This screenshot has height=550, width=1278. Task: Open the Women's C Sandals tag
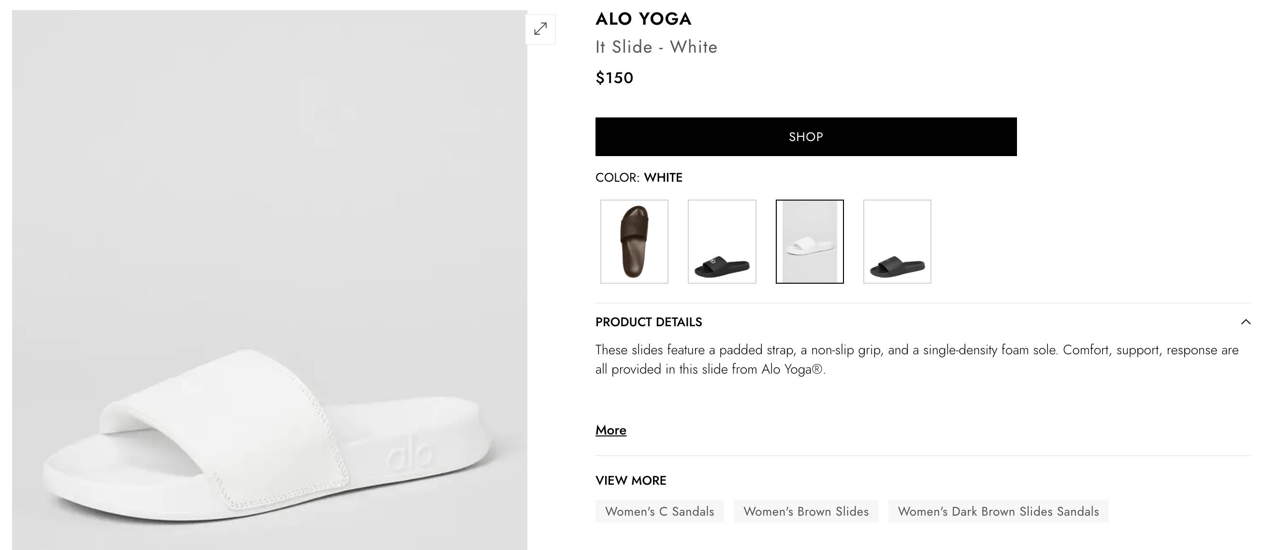tap(659, 511)
